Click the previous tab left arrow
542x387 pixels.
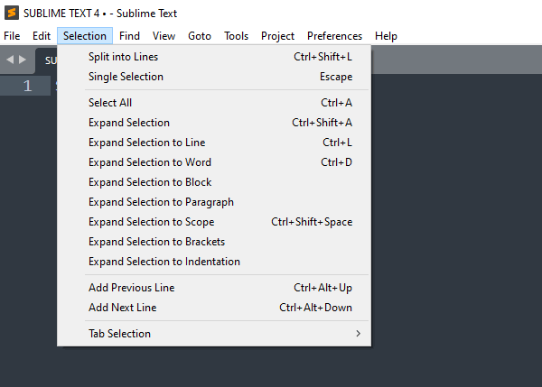pos(10,60)
